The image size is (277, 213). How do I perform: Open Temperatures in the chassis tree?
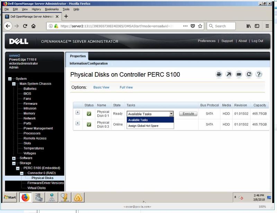tap(34, 148)
